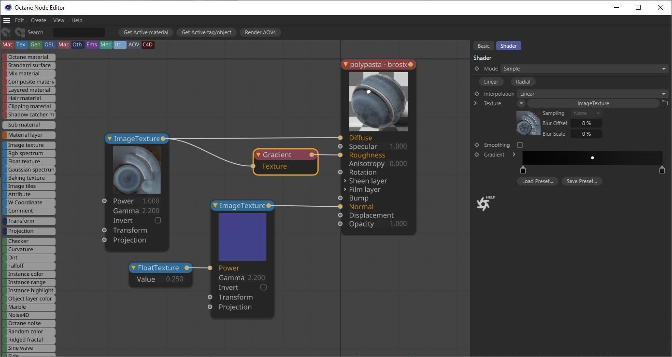The image size is (672, 357).
Task: Click the Opacity input port
Action: pos(341,224)
